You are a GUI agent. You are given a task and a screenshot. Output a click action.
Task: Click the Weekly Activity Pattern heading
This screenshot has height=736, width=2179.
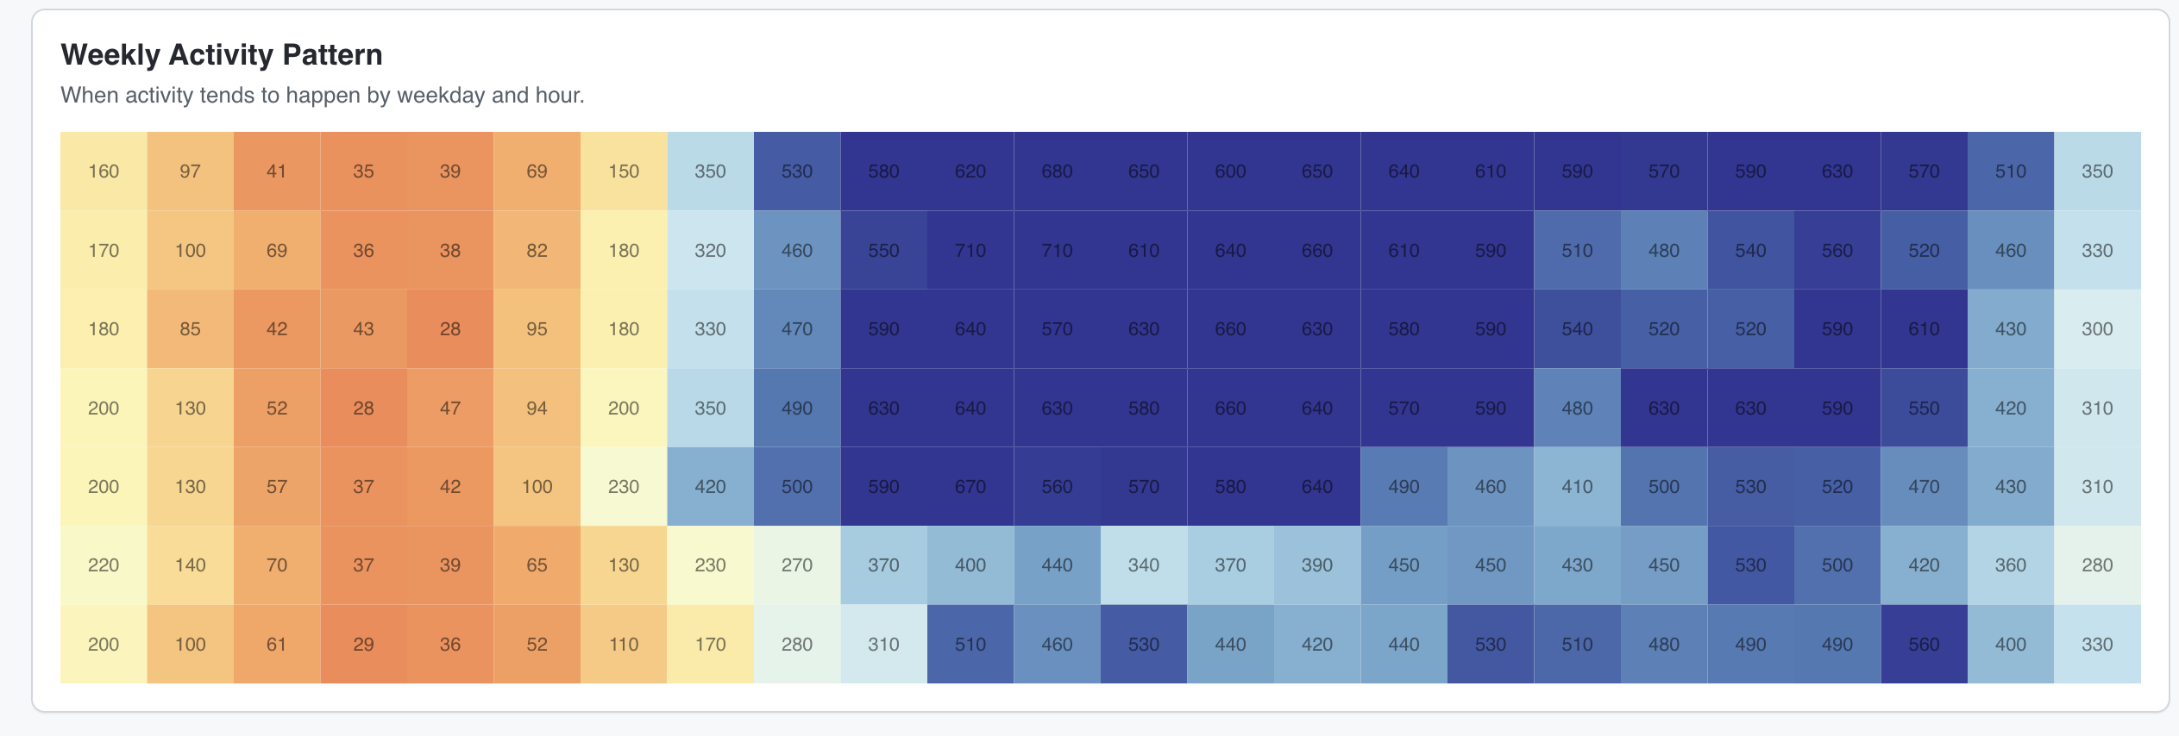point(222,54)
